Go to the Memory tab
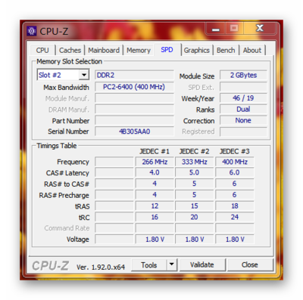The image size is (303, 300). click(139, 50)
